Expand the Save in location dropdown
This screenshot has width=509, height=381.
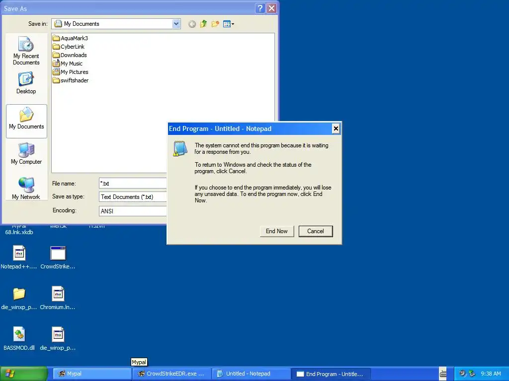click(176, 24)
